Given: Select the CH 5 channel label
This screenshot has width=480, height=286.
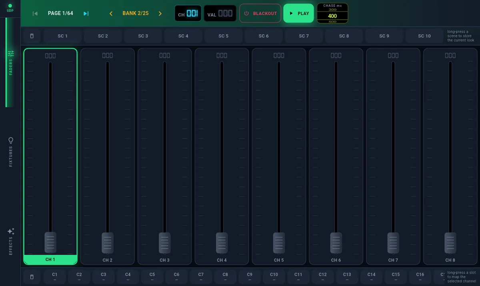Looking at the screenshot, I should (279, 260).
